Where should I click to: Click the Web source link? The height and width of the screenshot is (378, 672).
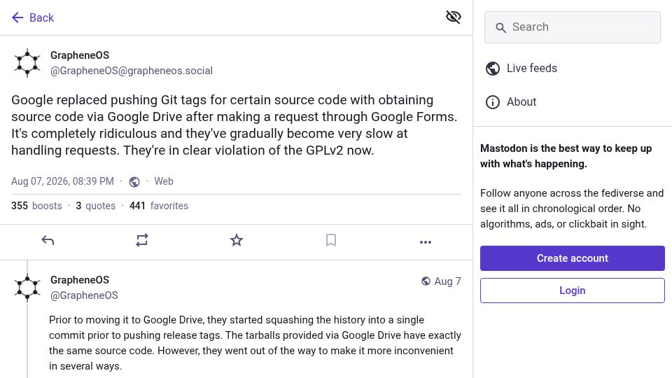pyautogui.click(x=164, y=181)
